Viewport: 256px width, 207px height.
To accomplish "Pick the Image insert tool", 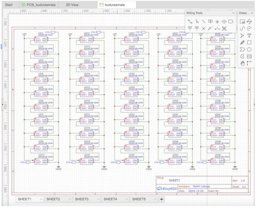I will coord(249,56).
